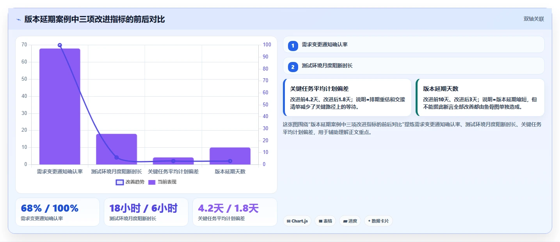Click the lightning icon beside the title

(18, 19)
